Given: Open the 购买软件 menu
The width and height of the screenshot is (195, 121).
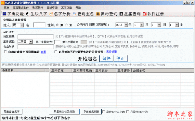Looking at the screenshot, I should [38, 8].
